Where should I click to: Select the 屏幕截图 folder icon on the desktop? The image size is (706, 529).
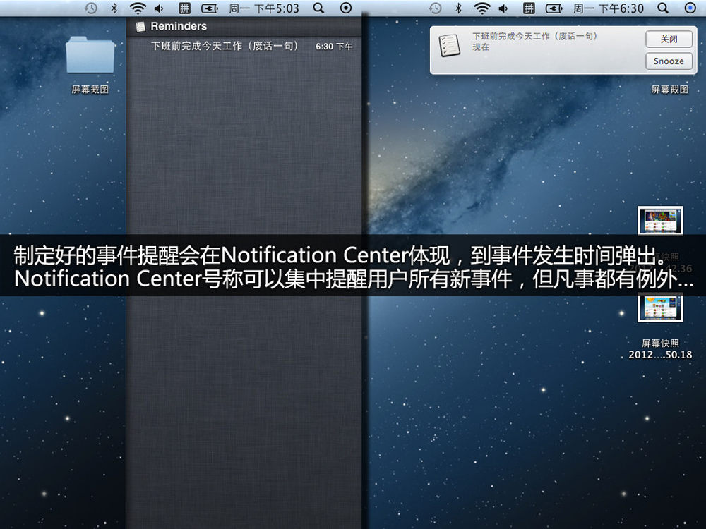coord(90,54)
